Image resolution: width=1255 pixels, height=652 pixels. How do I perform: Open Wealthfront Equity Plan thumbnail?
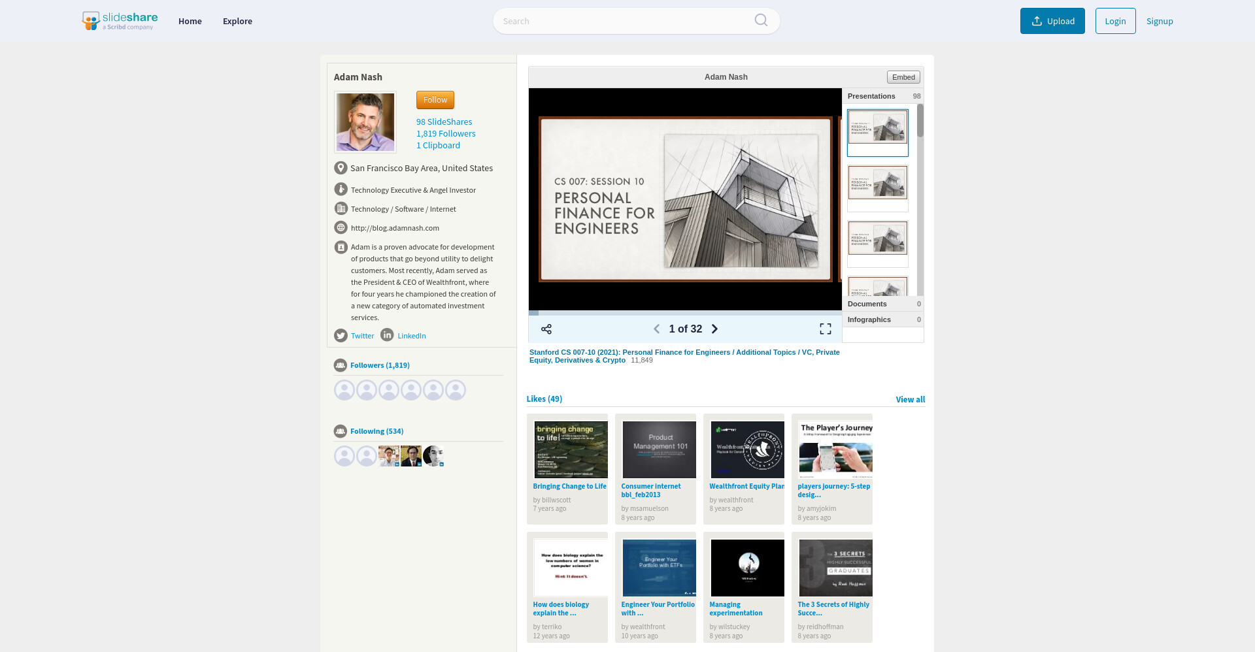(747, 449)
